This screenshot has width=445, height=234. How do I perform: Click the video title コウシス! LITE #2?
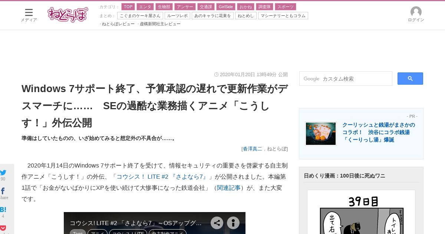tap(136, 223)
